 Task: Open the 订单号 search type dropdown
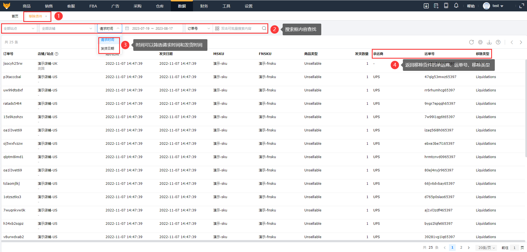tap(199, 28)
